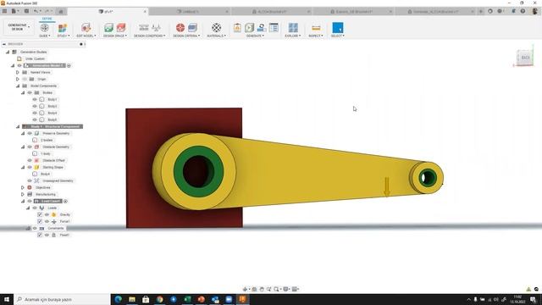
Task: Click Display Settings icon in navigation bar
Action: click(x=286, y=289)
